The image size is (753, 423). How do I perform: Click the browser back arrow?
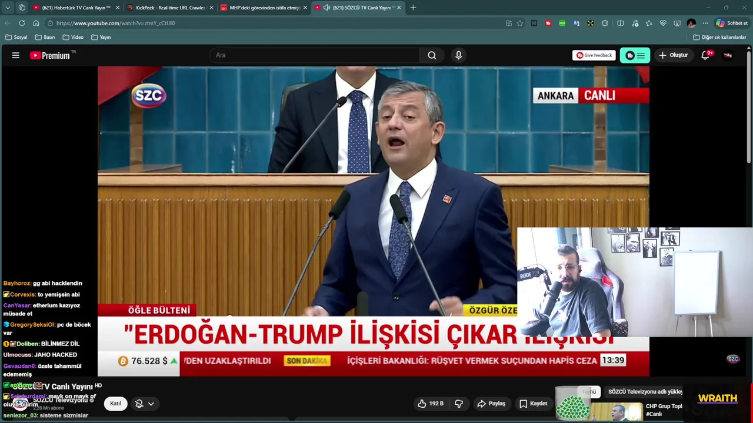click(8, 23)
